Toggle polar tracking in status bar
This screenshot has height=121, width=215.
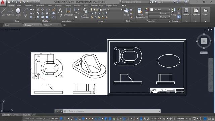(x=83, y=119)
